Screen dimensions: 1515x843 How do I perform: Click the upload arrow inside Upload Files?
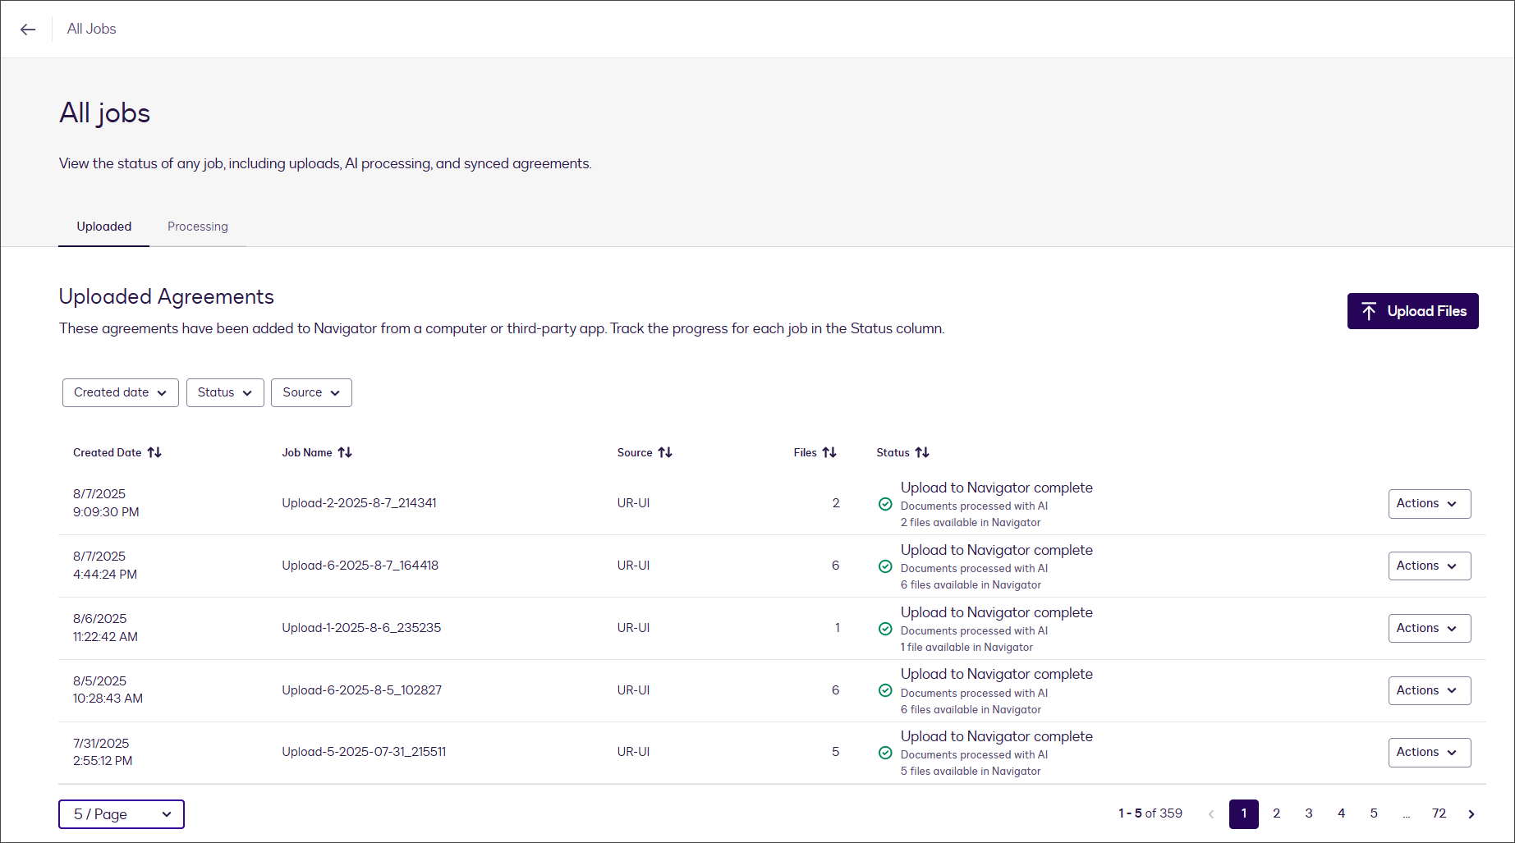(x=1368, y=311)
